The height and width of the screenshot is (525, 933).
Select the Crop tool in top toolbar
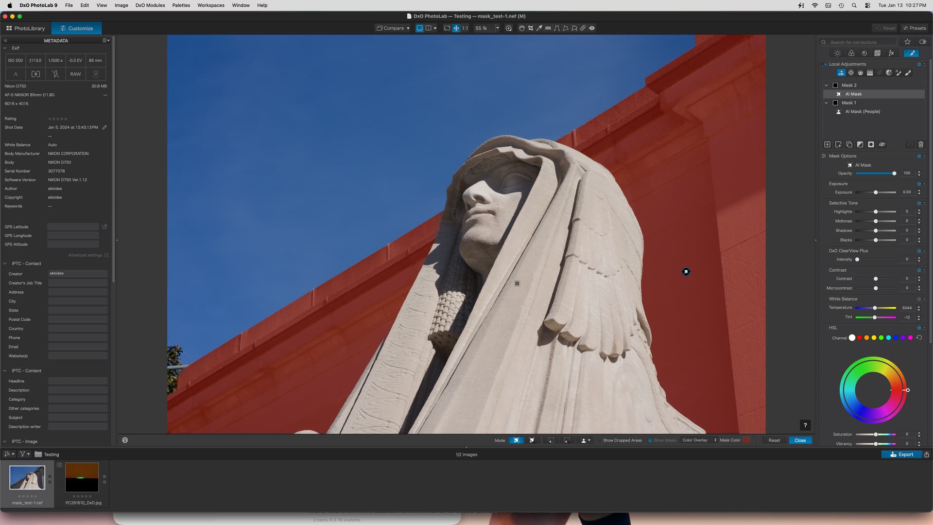[531, 28]
